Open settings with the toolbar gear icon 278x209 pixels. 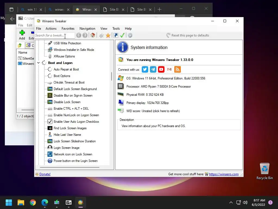coord(130,35)
